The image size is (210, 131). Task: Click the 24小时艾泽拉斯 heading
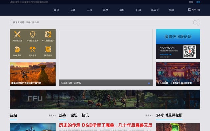169,115
